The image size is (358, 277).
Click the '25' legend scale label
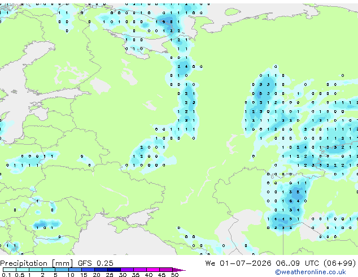pos(110,275)
